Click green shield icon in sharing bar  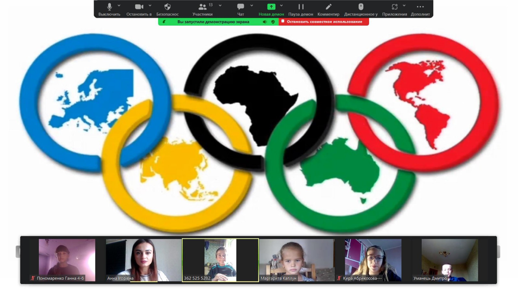(x=273, y=22)
